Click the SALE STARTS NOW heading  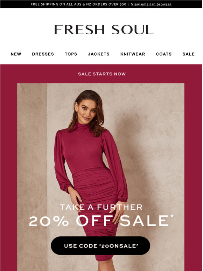(102, 74)
